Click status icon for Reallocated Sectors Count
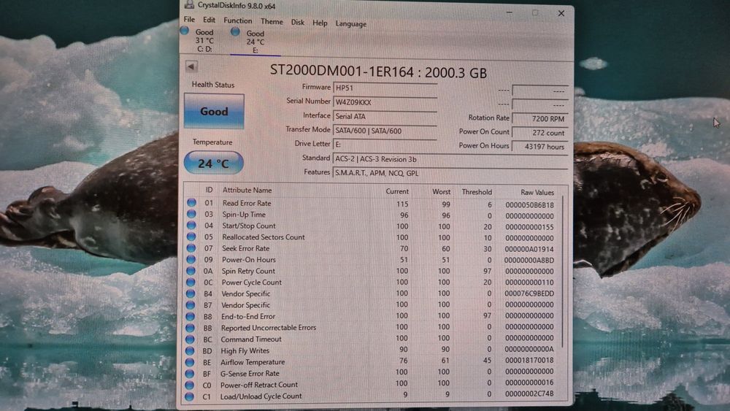Viewport: 730px width, 411px height. pos(191,237)
